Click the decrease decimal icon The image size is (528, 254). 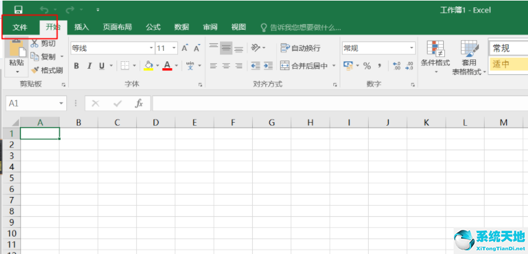tap(409, 66)
